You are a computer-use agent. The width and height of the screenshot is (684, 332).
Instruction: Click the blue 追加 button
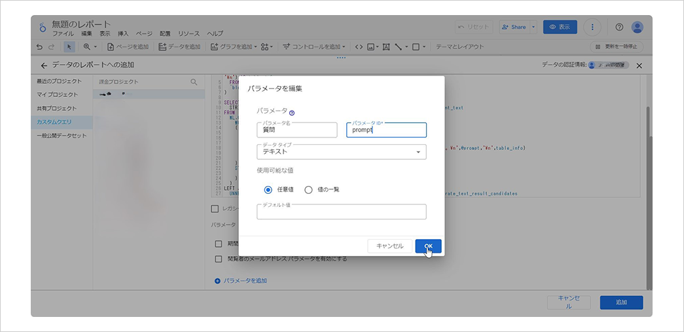click(621, 303)
